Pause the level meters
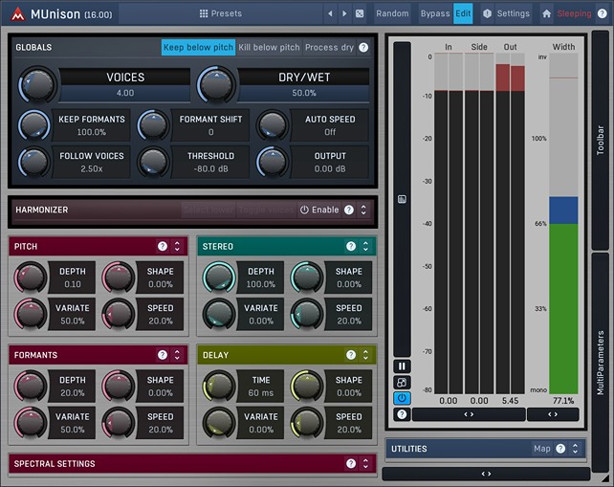 (402, 366)
